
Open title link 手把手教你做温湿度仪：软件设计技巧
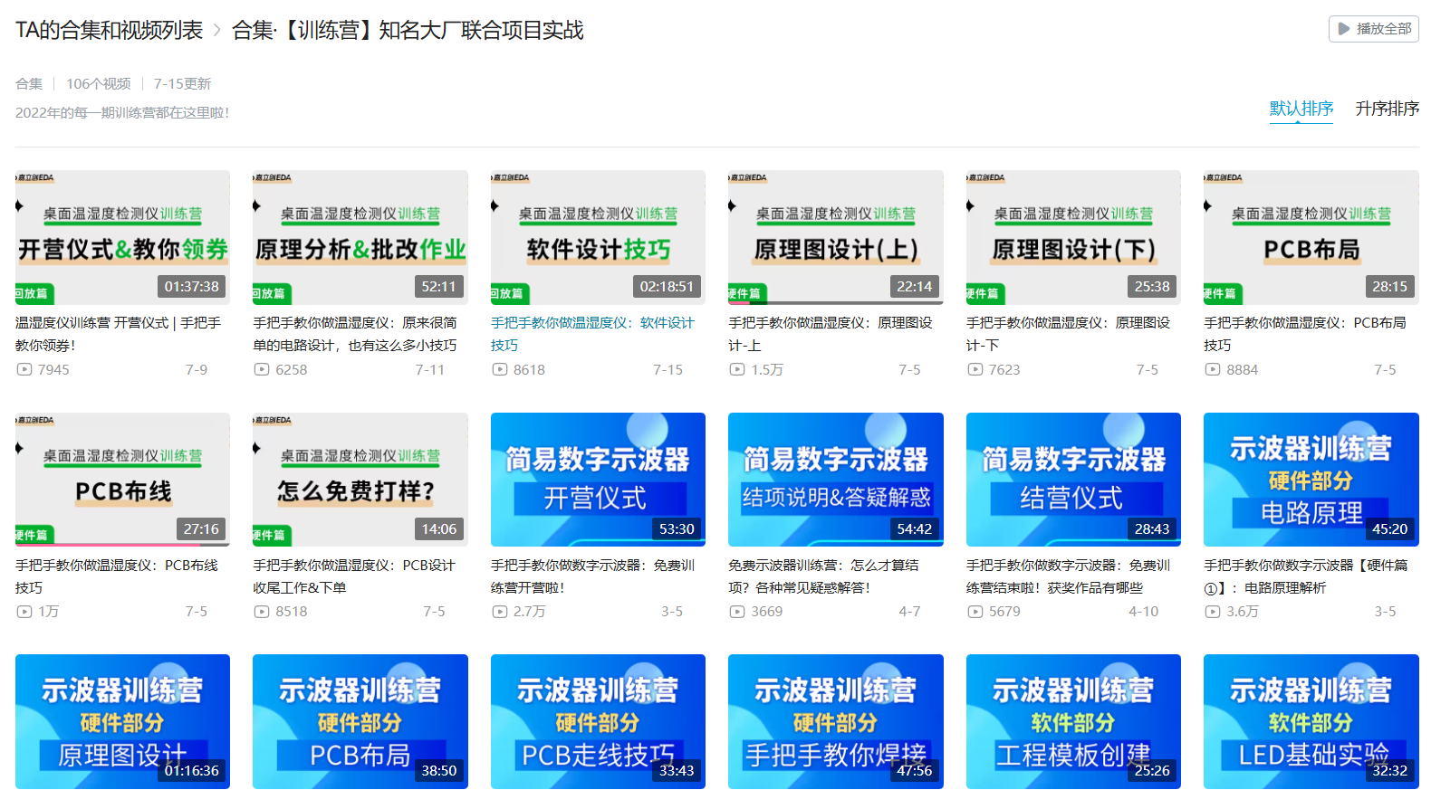coord(592,334)
